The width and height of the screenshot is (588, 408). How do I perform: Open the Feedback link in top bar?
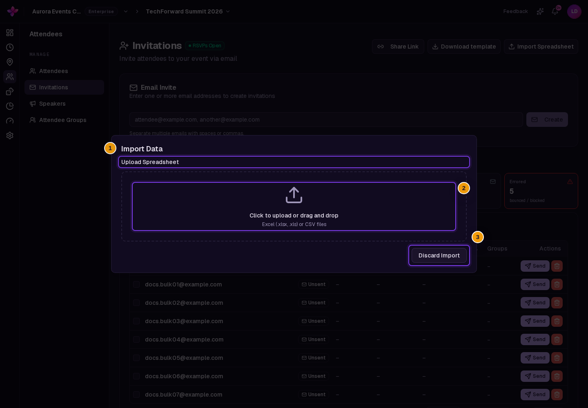click(515, 11)
